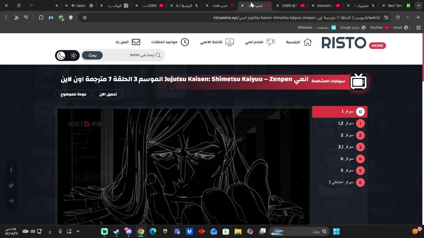Click the TV icon beside سيرفرات المشاهدة
This screenshot has height=238, width=424.
(x=358, y=82)
